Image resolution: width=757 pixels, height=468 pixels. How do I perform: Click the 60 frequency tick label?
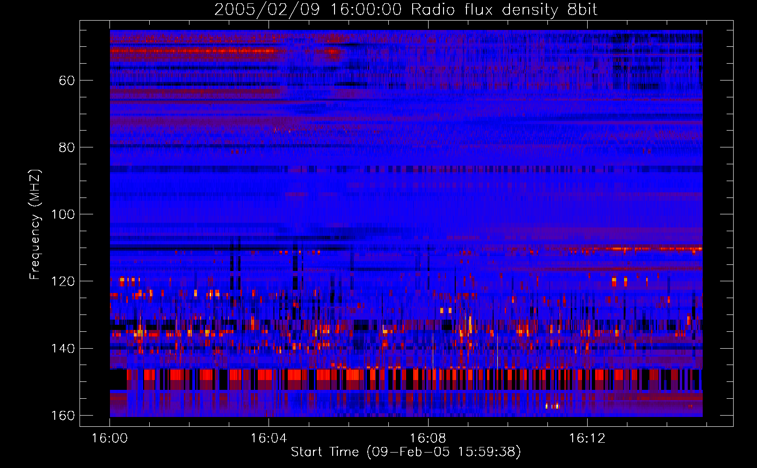[x=66, y=81]
